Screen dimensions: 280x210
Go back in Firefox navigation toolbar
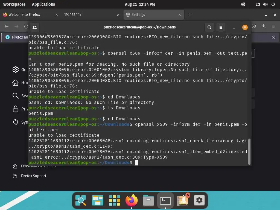pos(7,27)
